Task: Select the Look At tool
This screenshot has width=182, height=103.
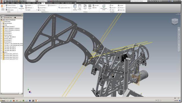Action: tap(120, 5)
